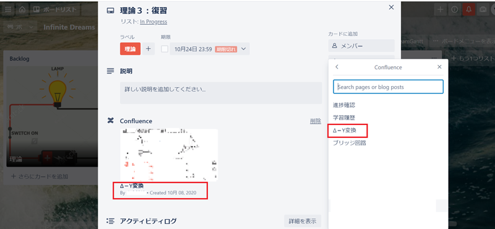Screen dimensions: 495x229
Task: Open the board view switcher dropdown
Action: coord(20,27)
